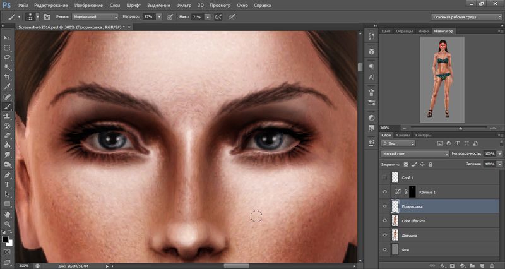Select the Paint Bucket tool
The image size is (505, 269).
(7, 145)
